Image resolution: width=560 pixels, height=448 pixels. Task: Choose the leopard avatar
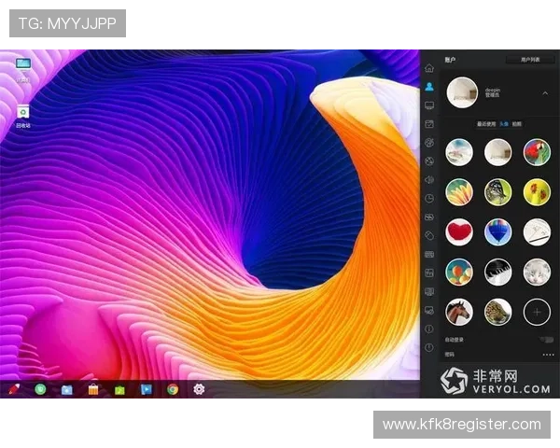tap(497, 312)
